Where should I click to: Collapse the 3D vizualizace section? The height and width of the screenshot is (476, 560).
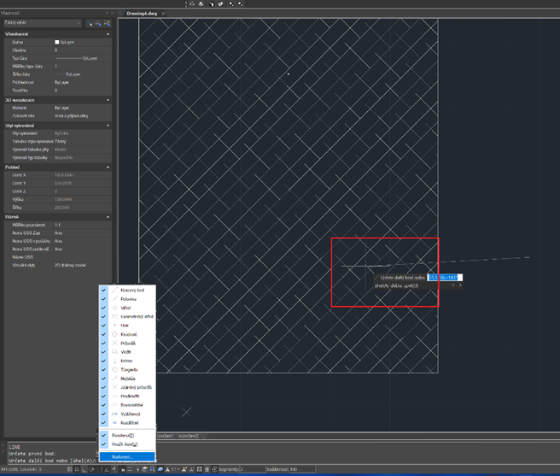point(108,100)
